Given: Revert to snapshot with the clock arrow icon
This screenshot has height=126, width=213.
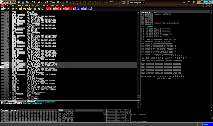Looking at the screenshot, I should tap(89, 2).
